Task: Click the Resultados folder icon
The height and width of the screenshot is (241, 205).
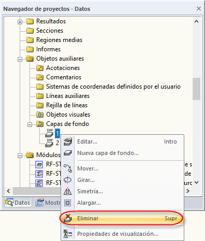Action: click(x=30, y=21)
